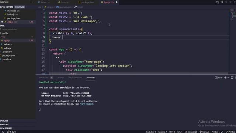Select the App.js editor tab

tap(109, 2)
